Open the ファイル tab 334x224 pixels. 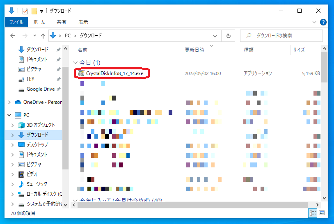point(16,22)
